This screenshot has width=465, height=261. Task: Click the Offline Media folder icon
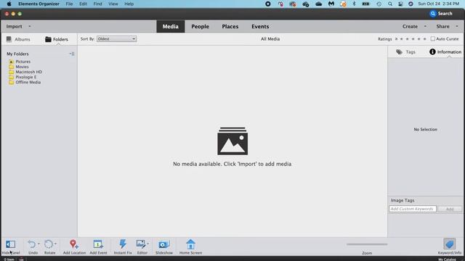coord(12,82)
